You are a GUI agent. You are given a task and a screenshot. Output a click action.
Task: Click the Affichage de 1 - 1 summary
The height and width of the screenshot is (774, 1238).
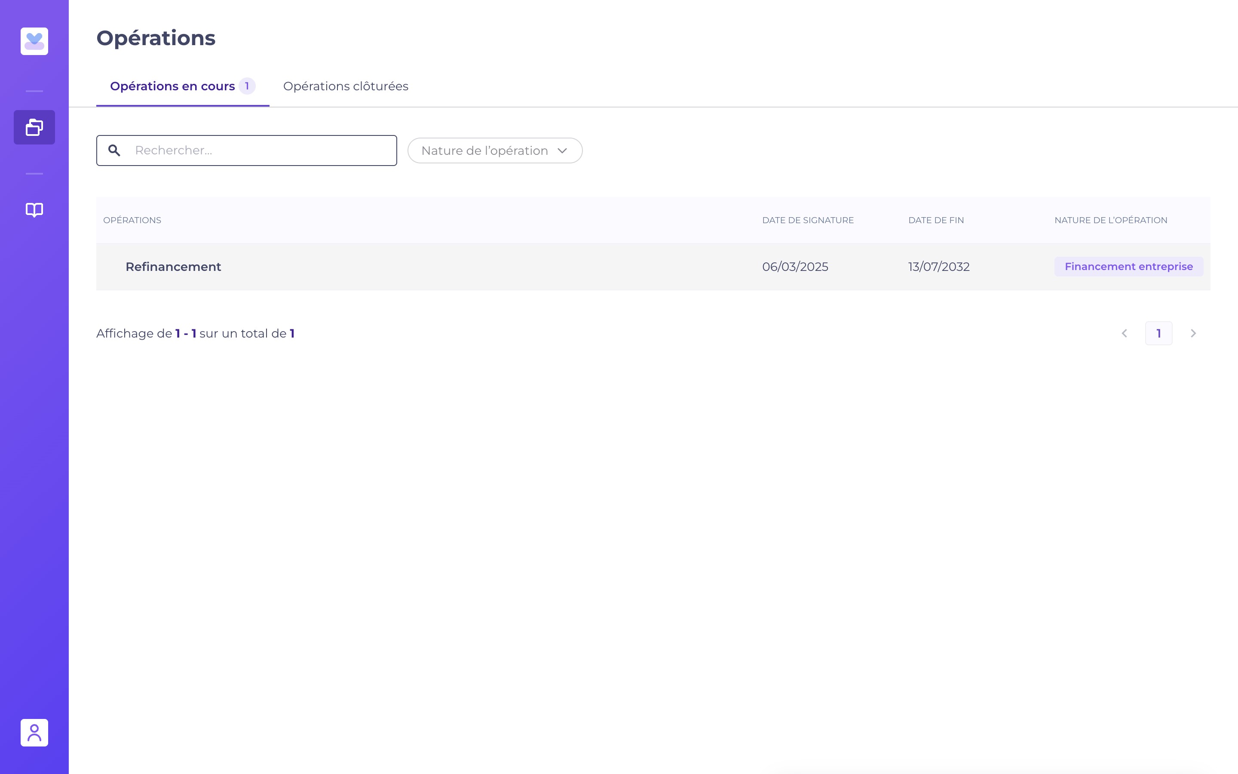coord(196,333)
